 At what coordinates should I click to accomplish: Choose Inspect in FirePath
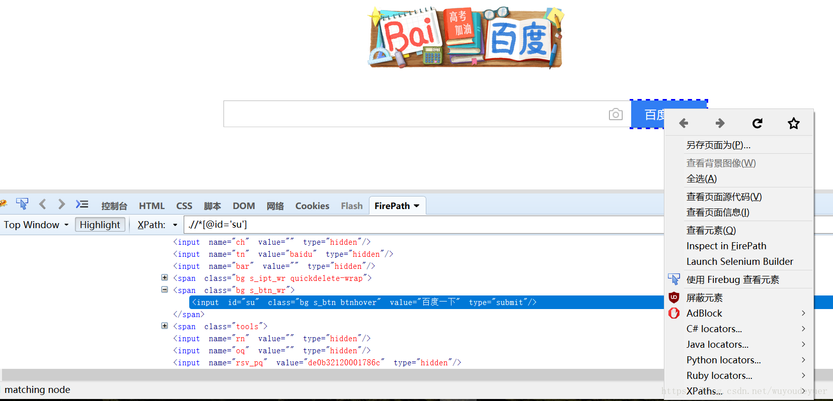tap(739, 246)
